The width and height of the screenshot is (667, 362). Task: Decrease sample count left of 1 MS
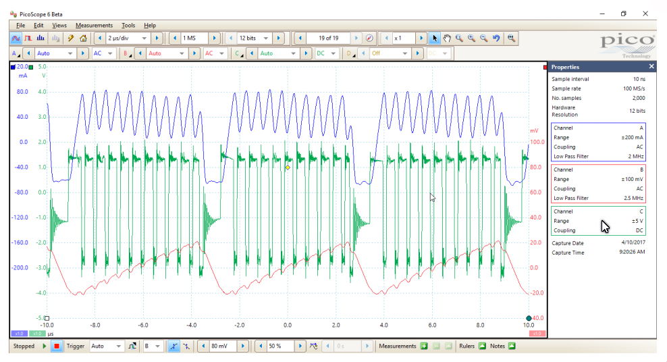[x=174, y=38]
